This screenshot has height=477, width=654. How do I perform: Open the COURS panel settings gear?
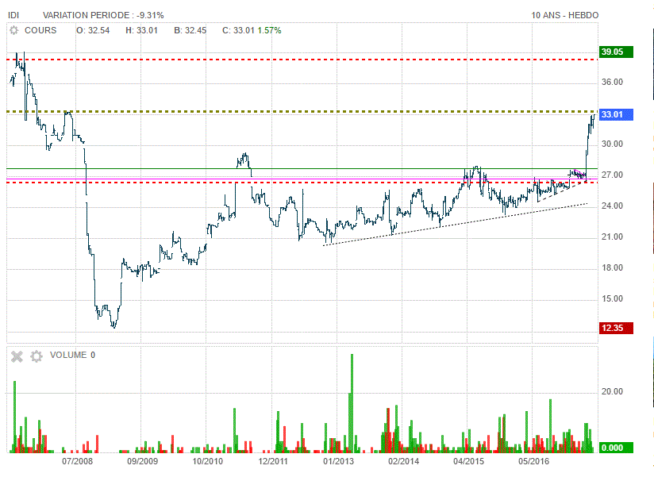[x=13, y=30]
